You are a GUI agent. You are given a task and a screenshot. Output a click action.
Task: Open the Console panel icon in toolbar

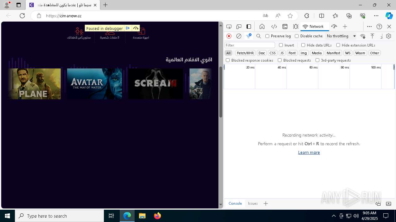coord(285,27)
